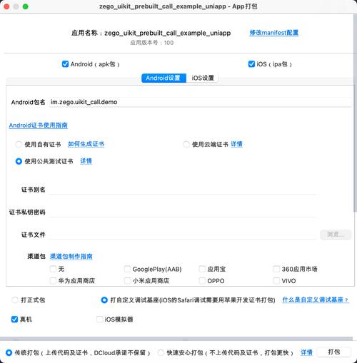Check the 360应用市场 channel checkbox
The width and height of the screenshot is (357, 363).
pos(276,269)
